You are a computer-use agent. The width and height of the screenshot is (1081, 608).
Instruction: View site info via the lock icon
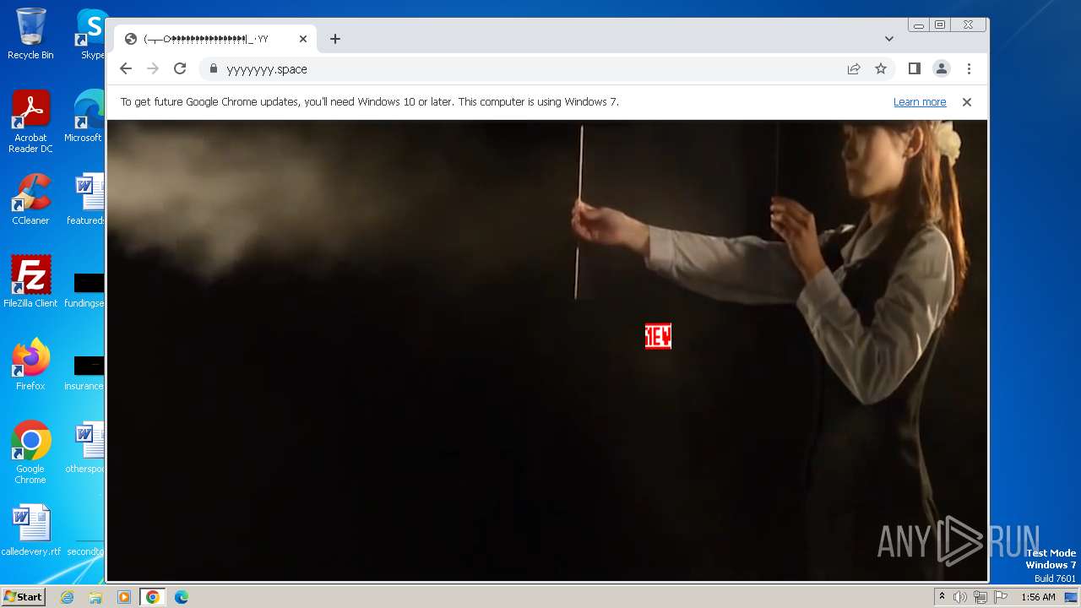point(214,69)
